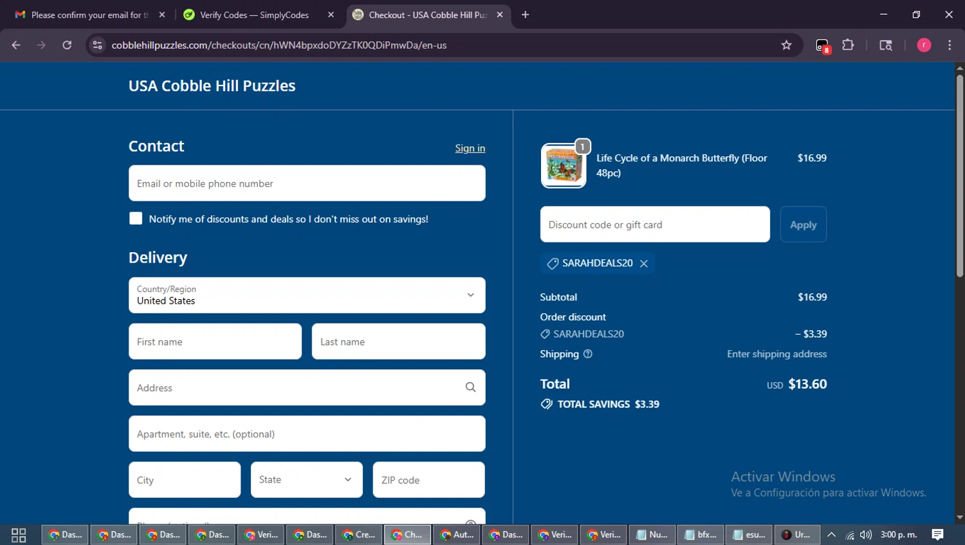965x545 pixels.
Task: Switch to the Gmail confirm email tab
Action: (x=90, y=15)
